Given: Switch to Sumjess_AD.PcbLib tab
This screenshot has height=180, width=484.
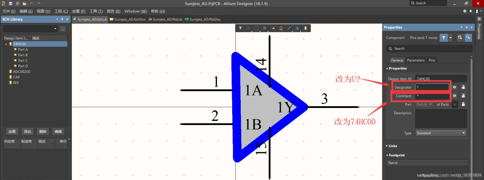Looking at the screenshot, I should coord(165,20).
